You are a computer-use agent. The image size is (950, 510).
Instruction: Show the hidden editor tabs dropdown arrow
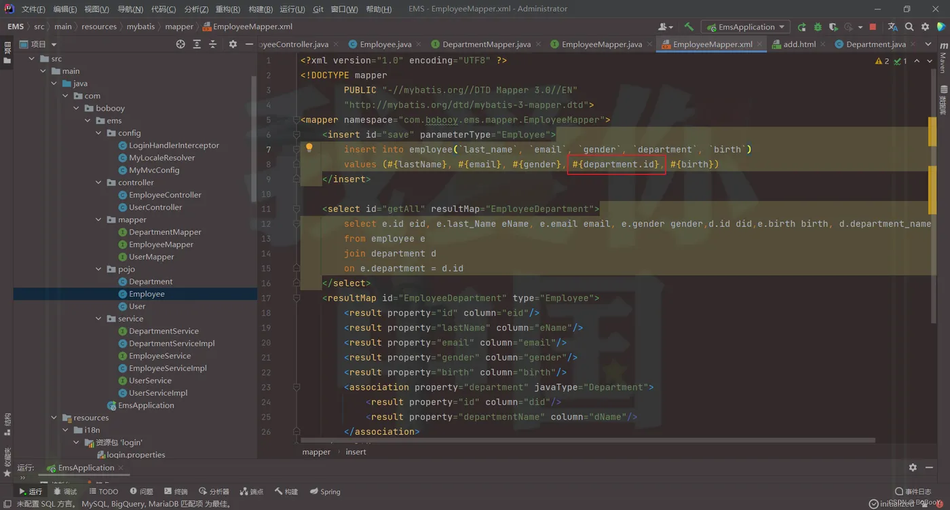(x=928, y=44)
